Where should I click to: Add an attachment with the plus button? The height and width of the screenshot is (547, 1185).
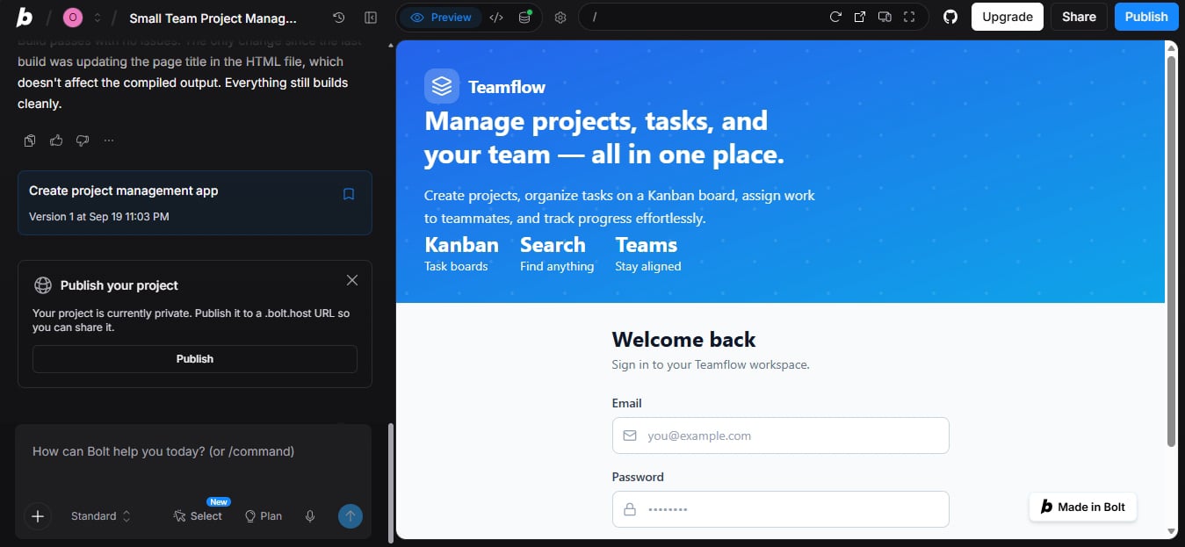click(38, 516)
